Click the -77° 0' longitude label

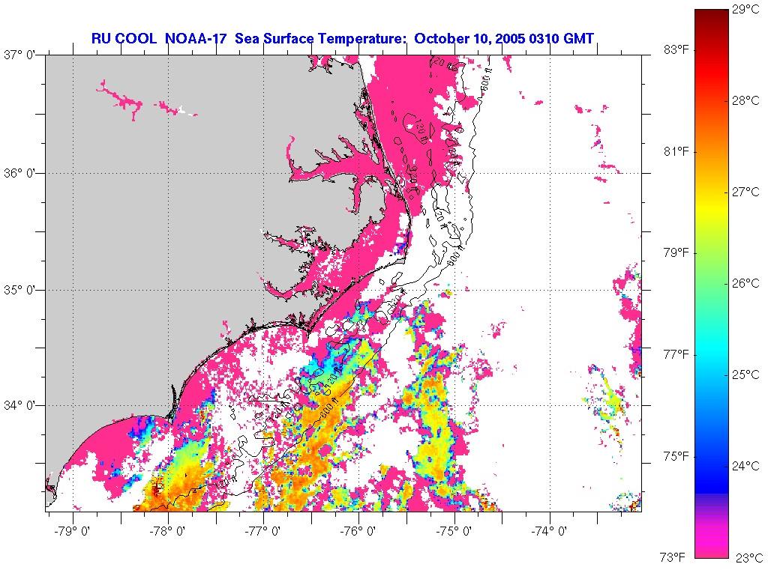[262, 530]
